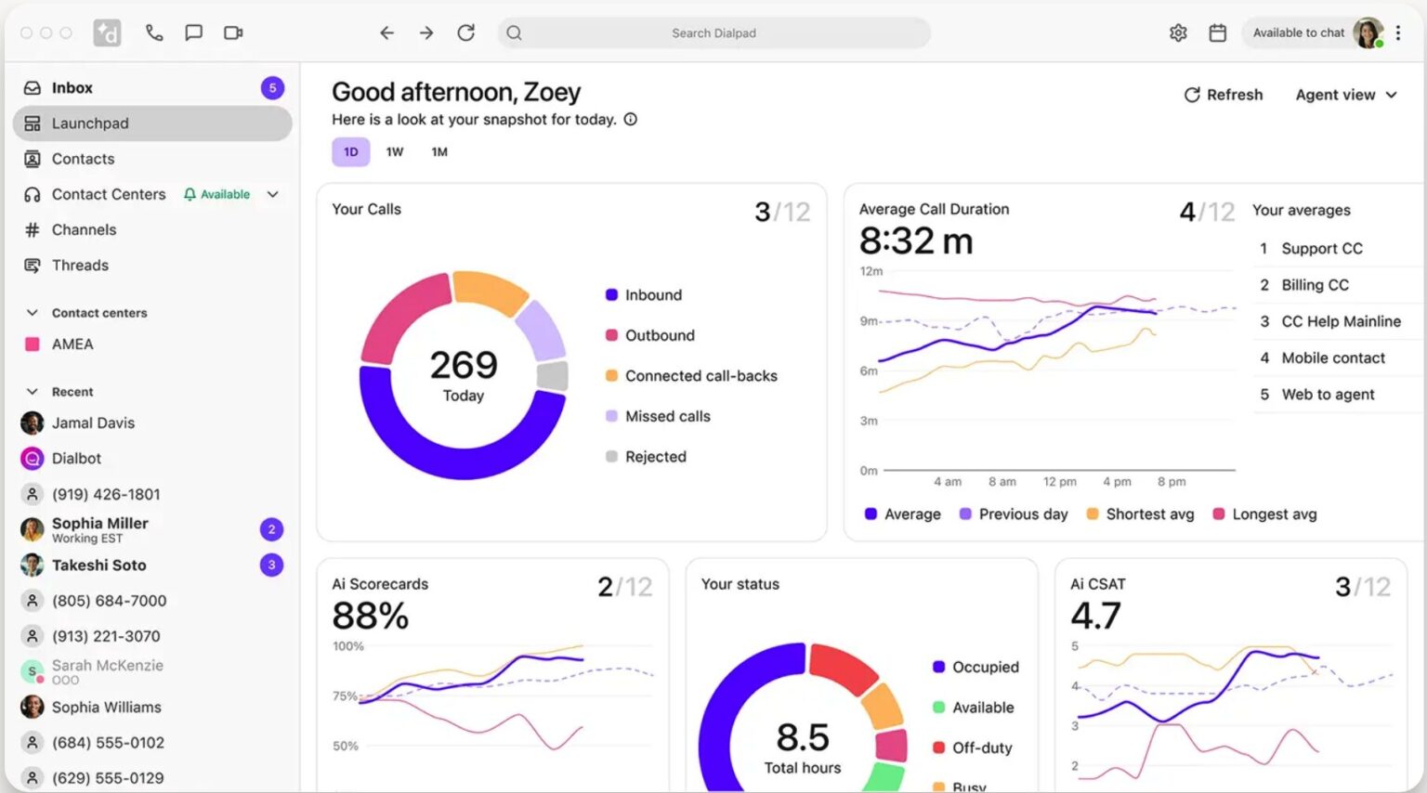Open the Inbox from the sidebar
Viewport: 1427px width, 793px height.
pyautogui.click(x=72, y=87)
